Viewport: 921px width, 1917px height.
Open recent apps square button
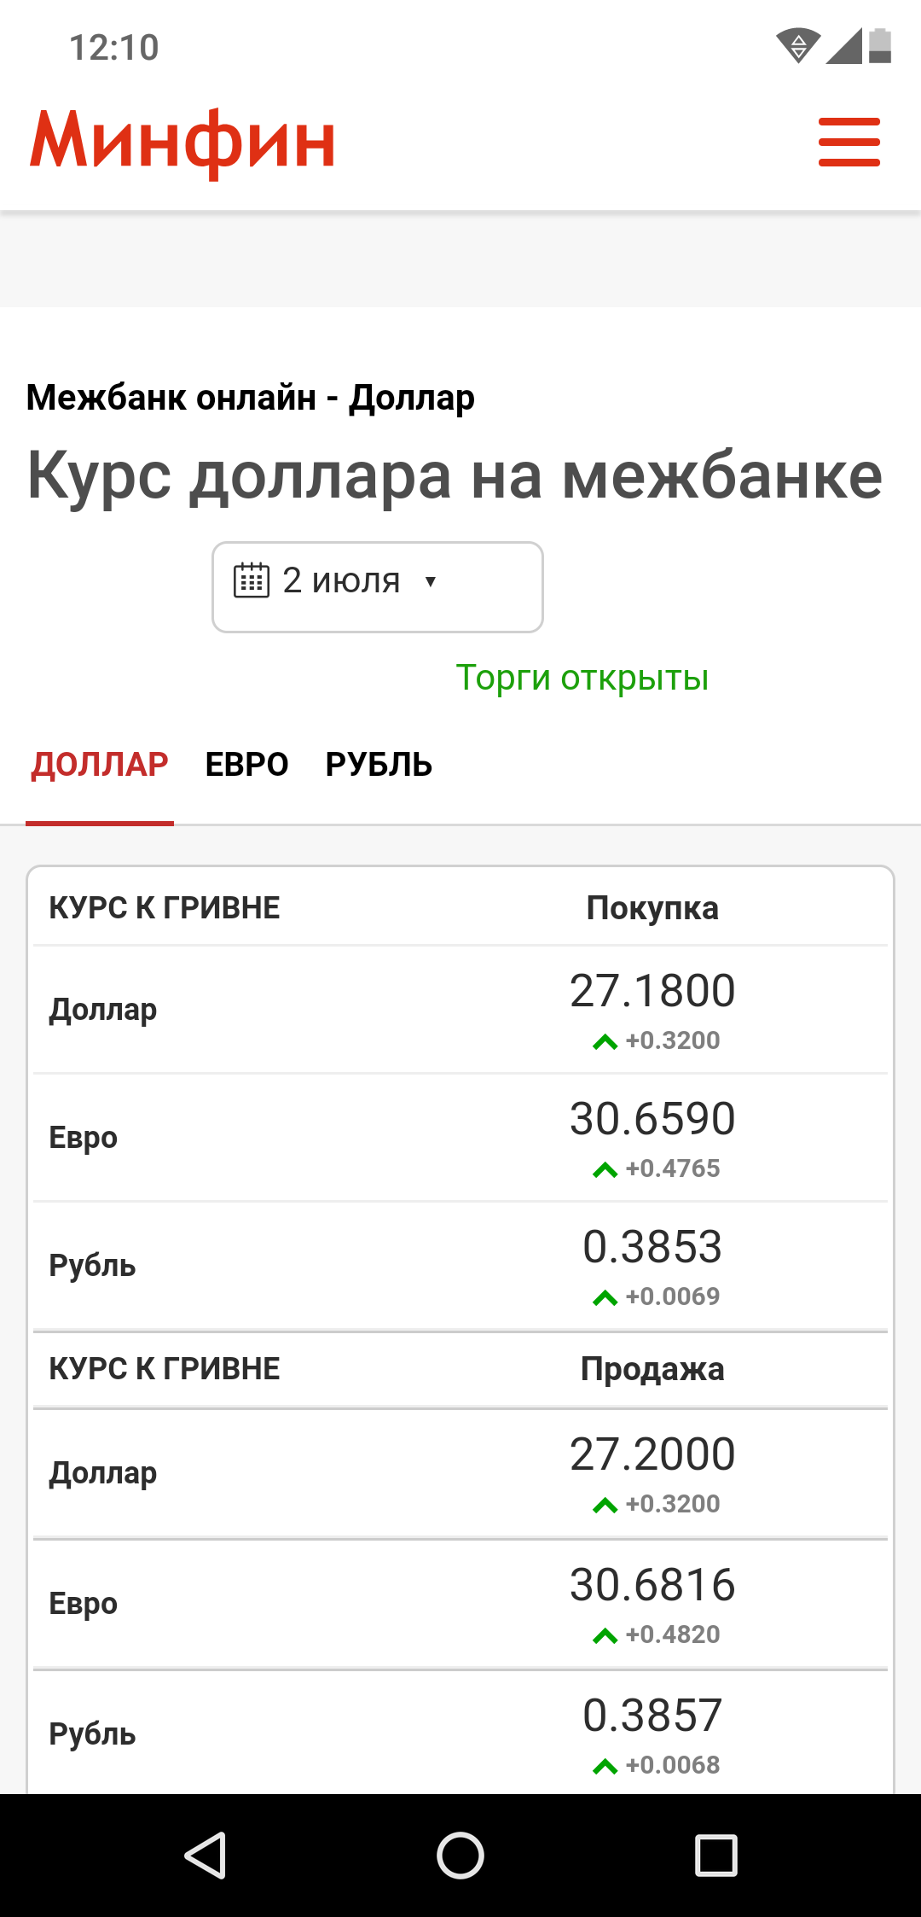pos(715,1855)
